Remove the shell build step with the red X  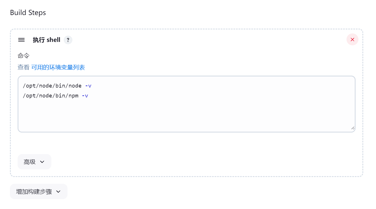[x=352, y=40]
